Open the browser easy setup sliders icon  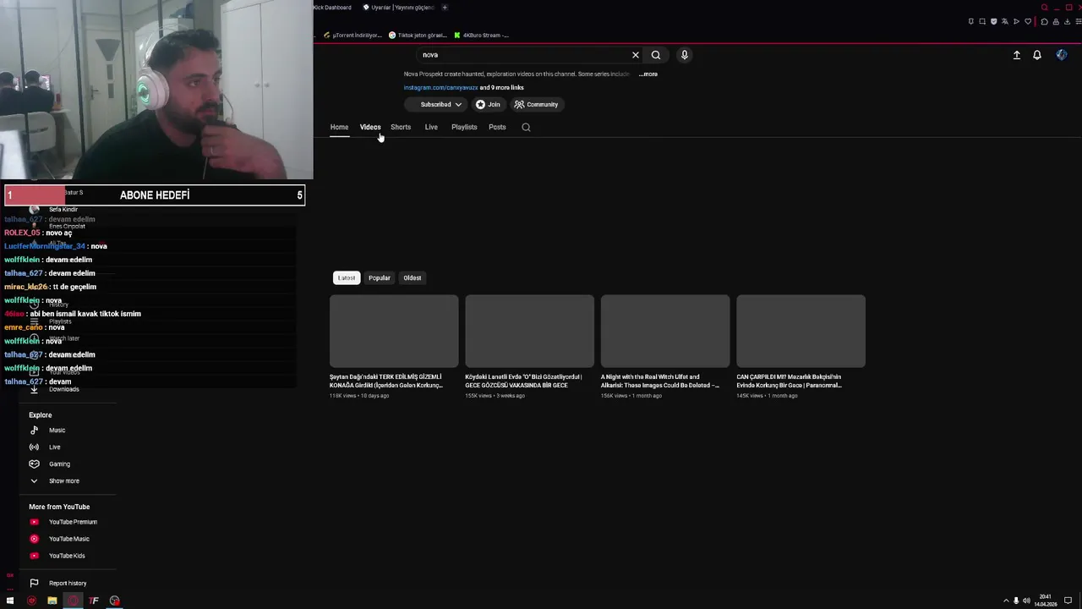point(1079,21)
